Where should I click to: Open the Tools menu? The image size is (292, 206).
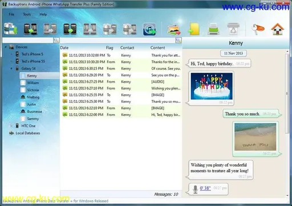tap(27, 14)
